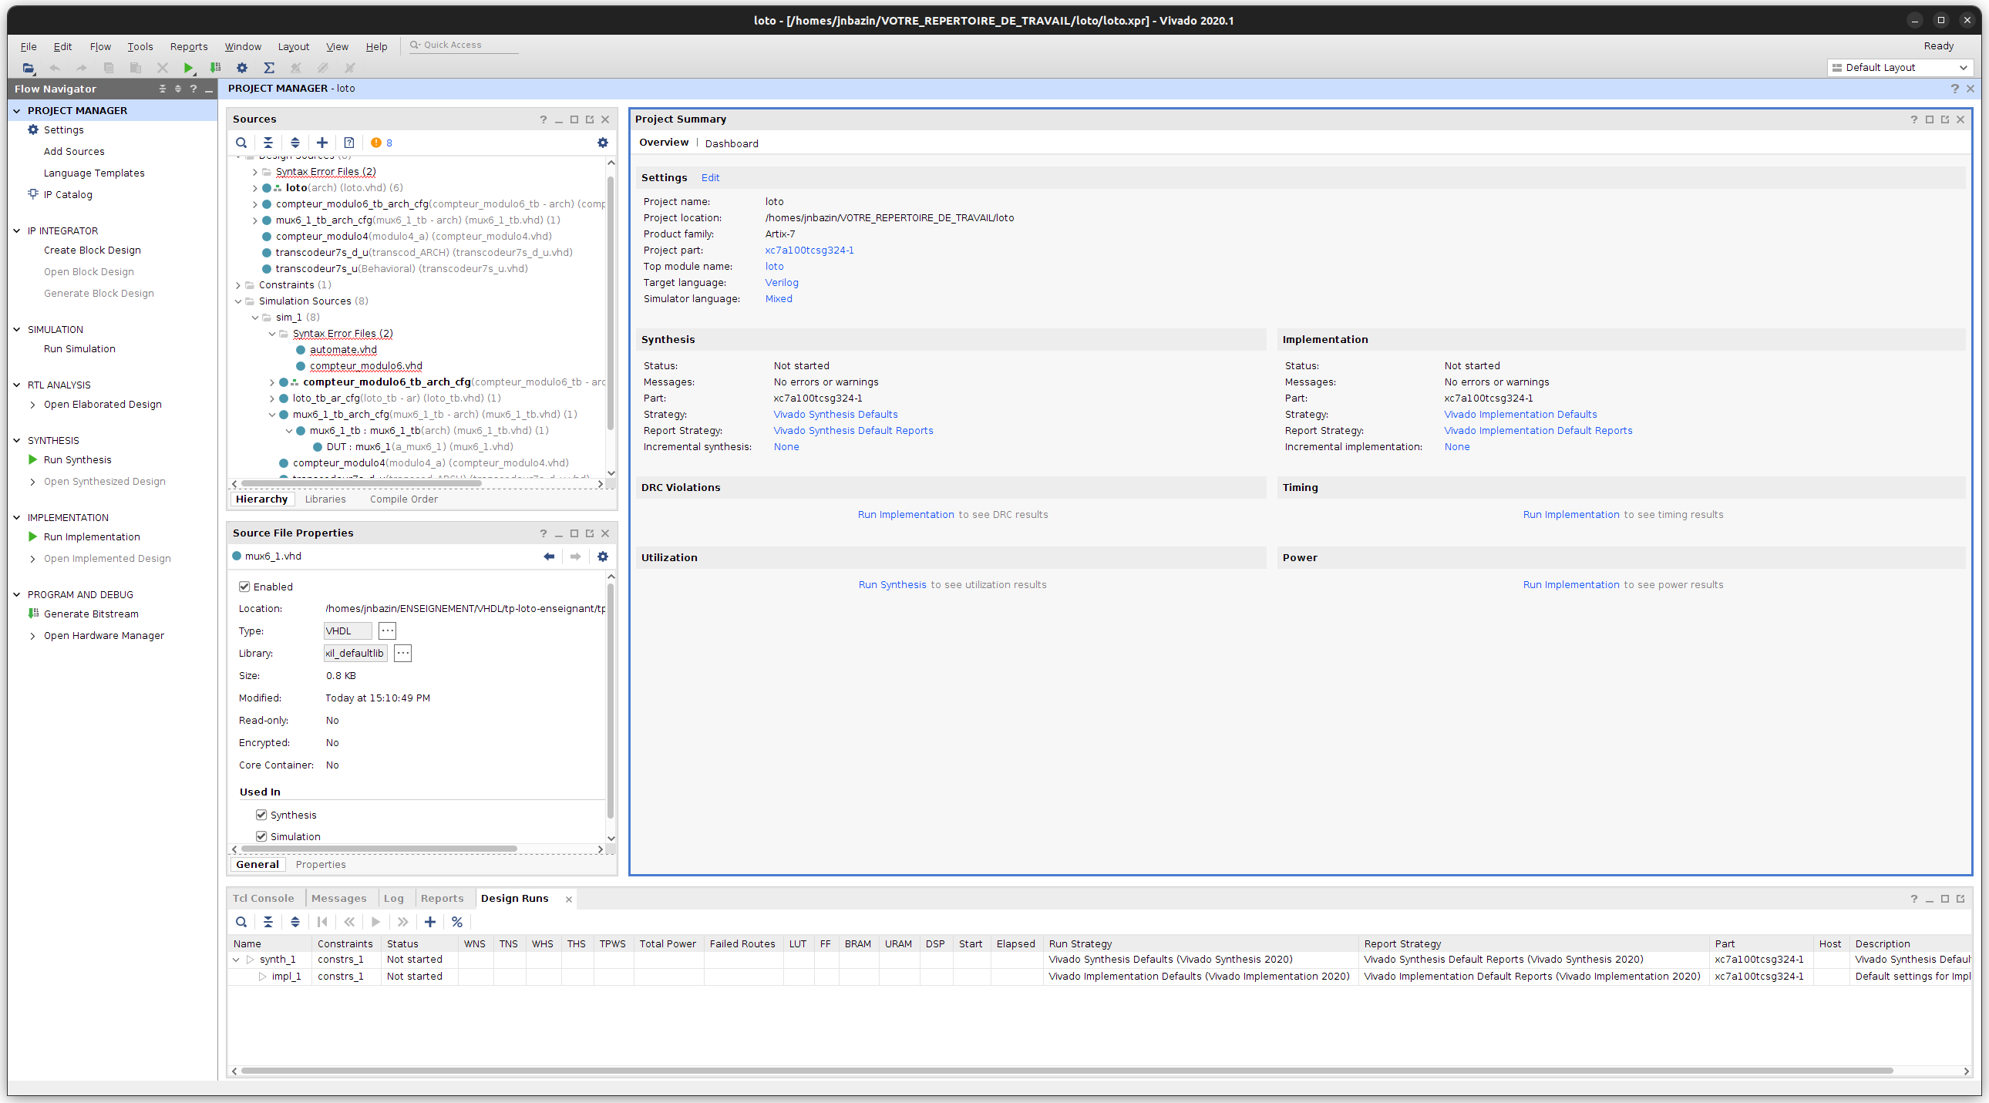Open the Tools menu
The width and height of the screenshot is (1989, 1103).
click(140, 46)
